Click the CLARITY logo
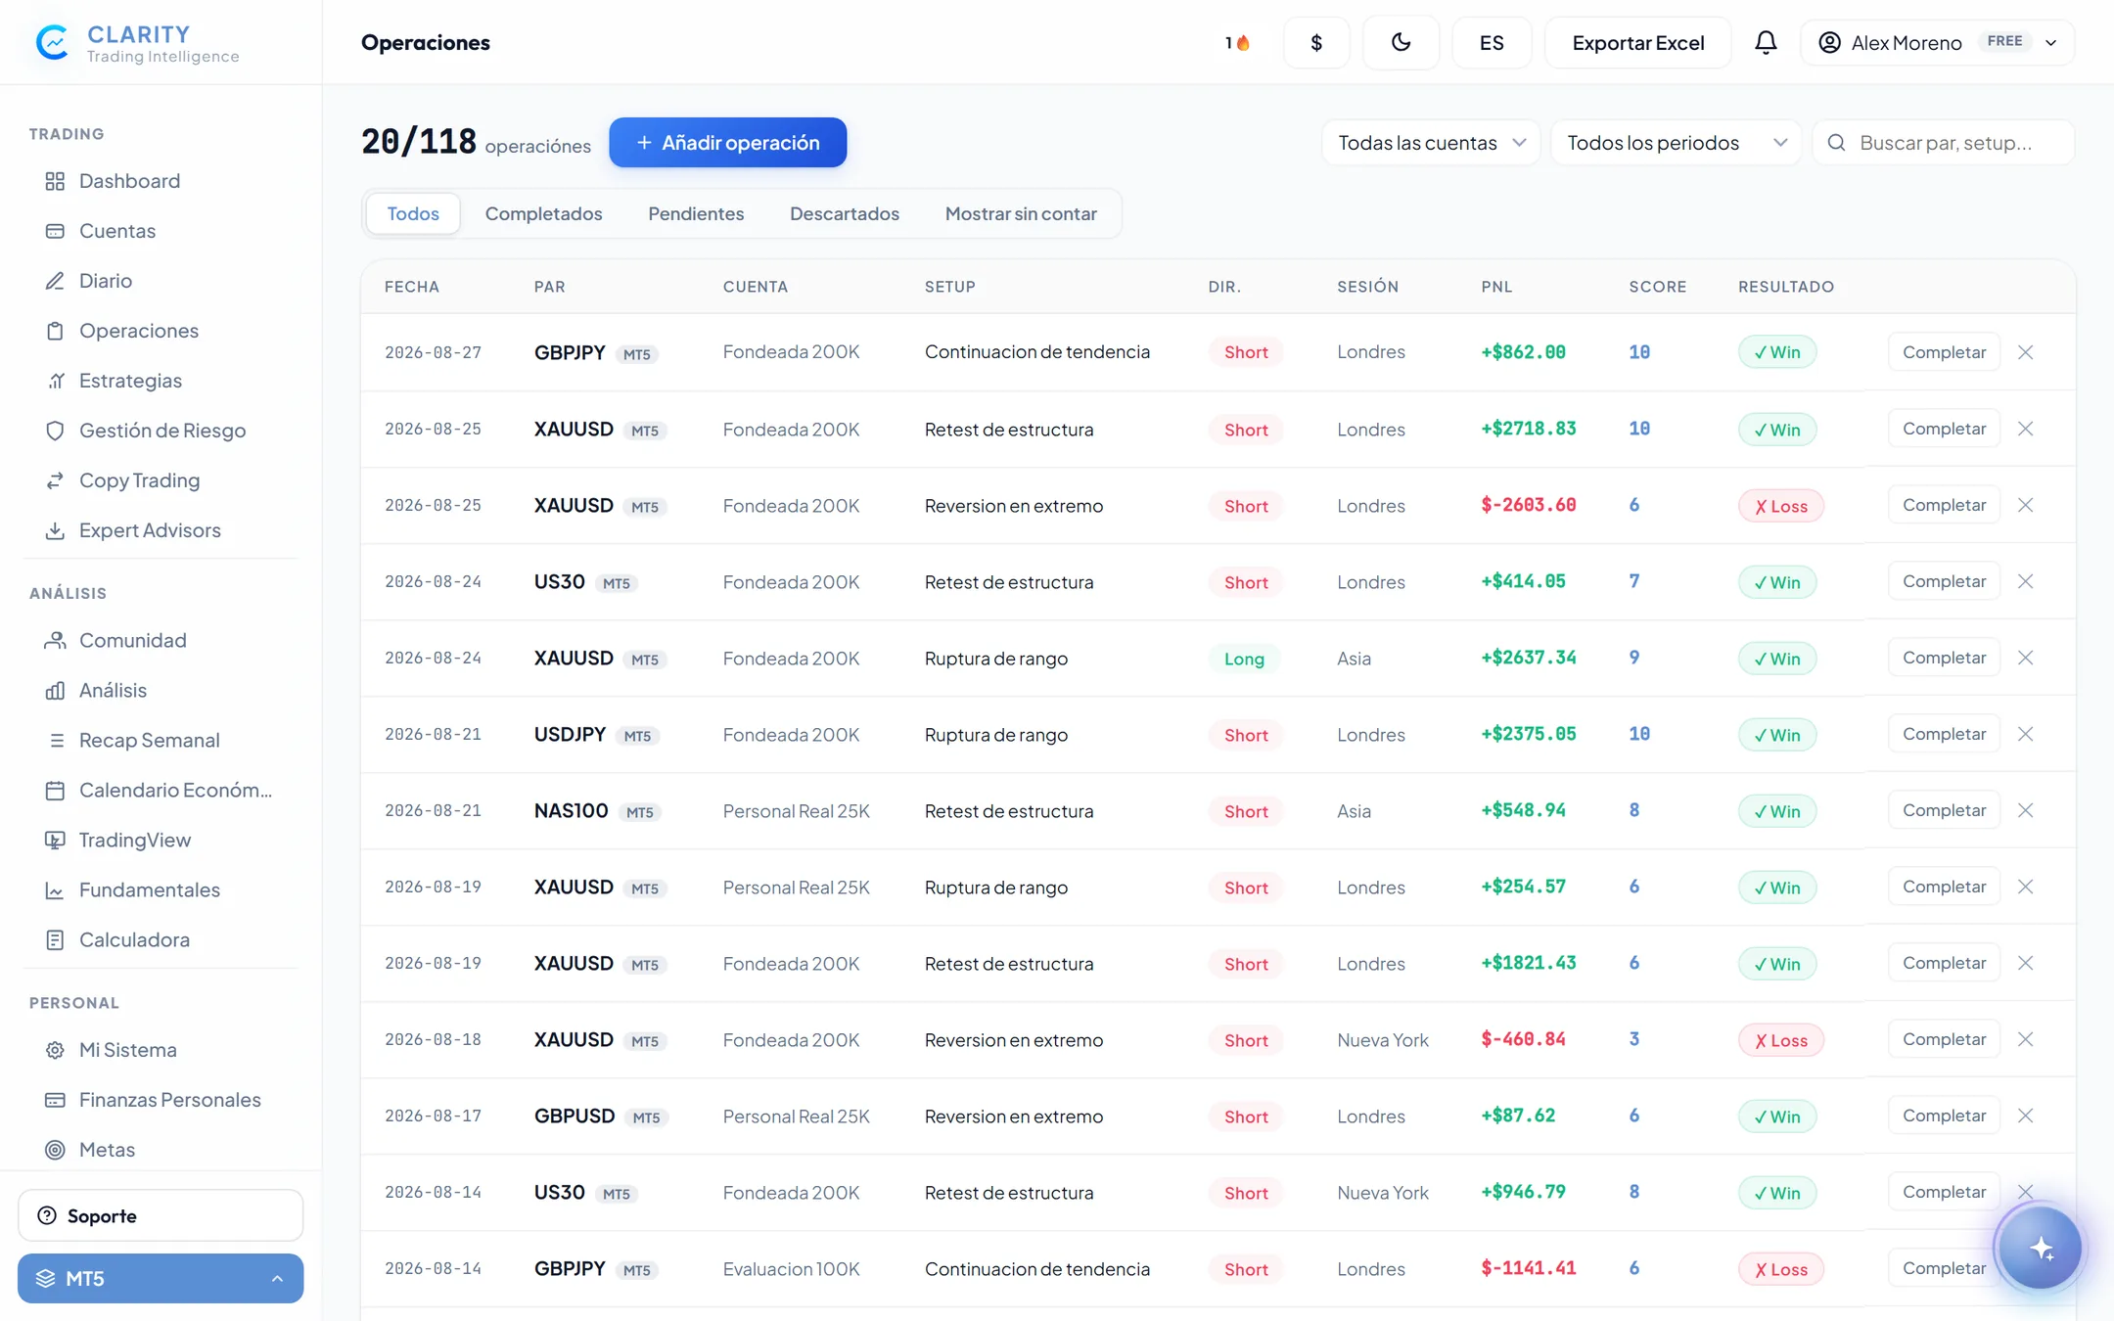 click(x=137, y=43)
